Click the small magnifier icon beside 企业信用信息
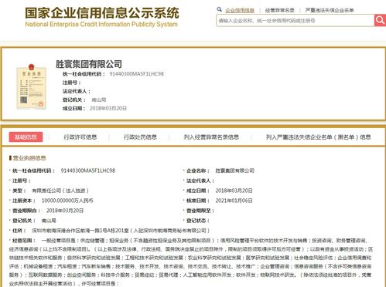Viewport: 386px width, 287px height. pos(220,9)
